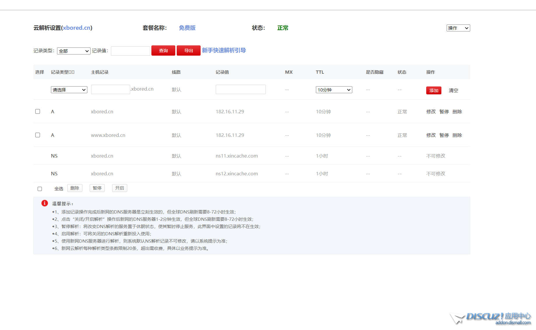This screenshot has height=330, width=536.
Task: Click the 主机记录 input field before .xbored.cn
Action: (x=110, y=89)
